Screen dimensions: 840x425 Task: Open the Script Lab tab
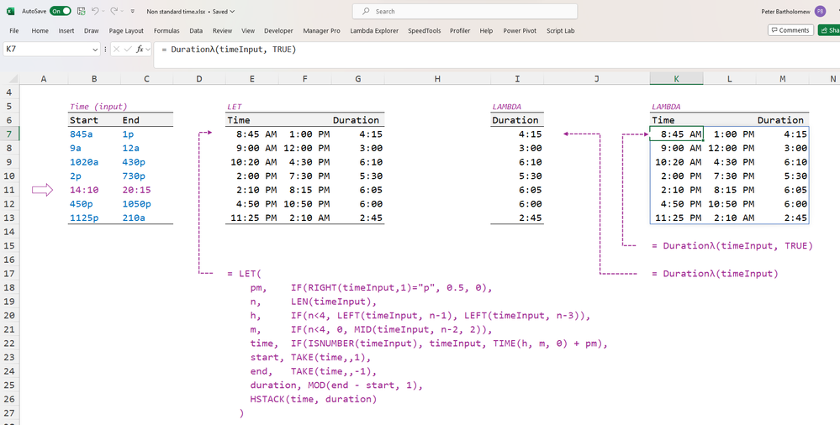coord(560,30)
